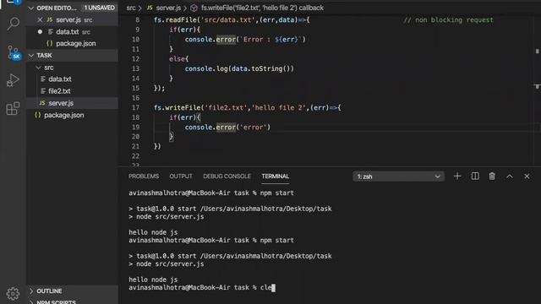Screen dimensions: 541x304
Task: Maximize panel size with up chevron
Action: (510, 176)
